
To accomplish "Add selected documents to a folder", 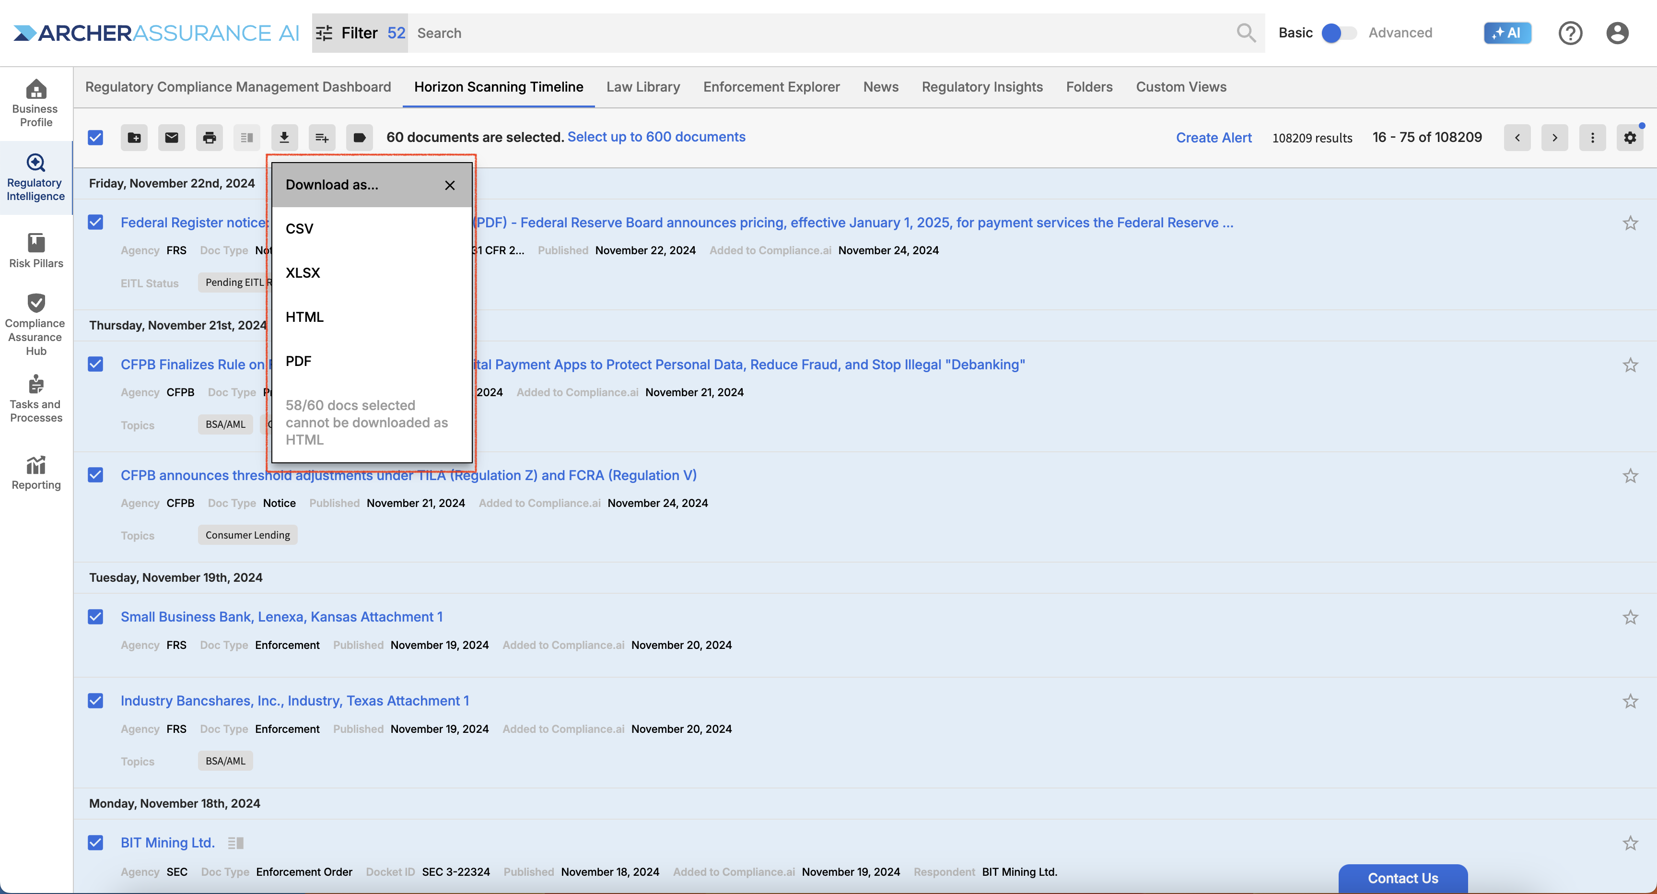I will pos(134,137).
